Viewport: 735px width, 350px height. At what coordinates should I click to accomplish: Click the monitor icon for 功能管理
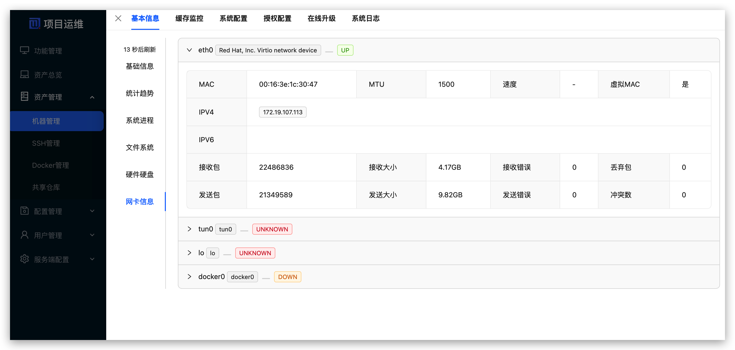[x=25, y=51]
